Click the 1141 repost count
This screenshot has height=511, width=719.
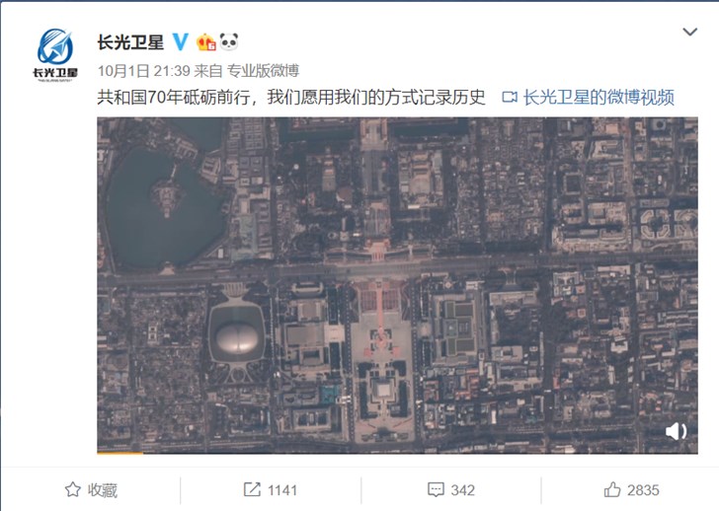click(282, 490)
